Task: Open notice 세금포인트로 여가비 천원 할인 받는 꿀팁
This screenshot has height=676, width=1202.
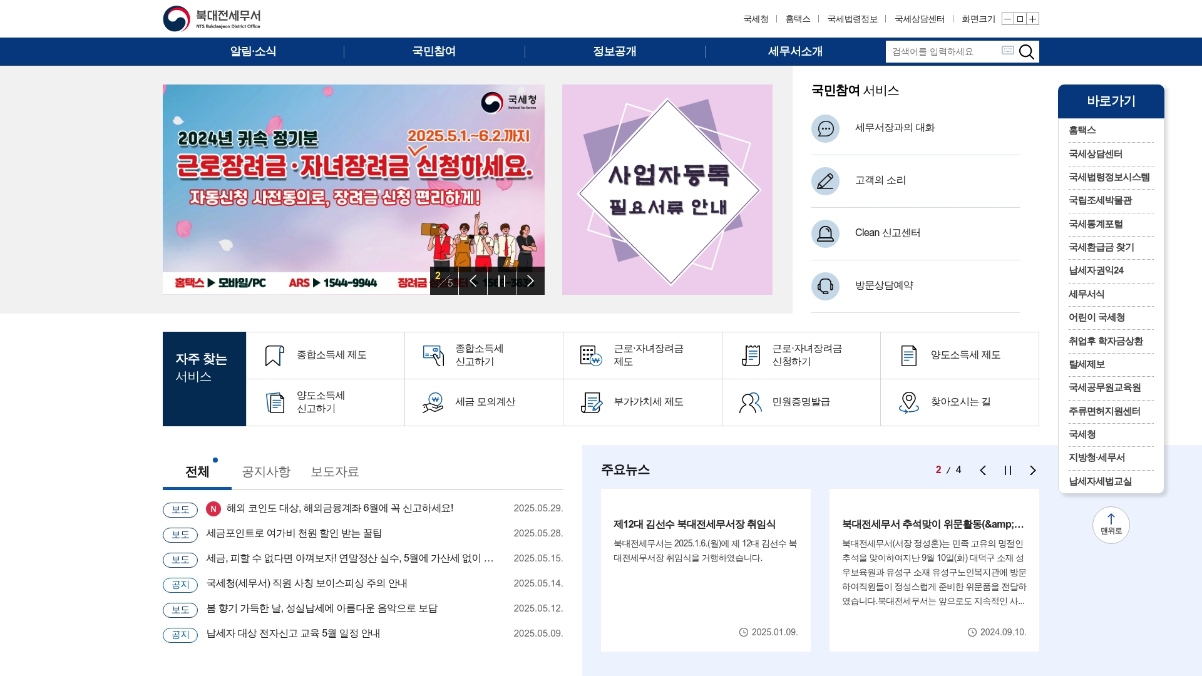Action: 294,533
